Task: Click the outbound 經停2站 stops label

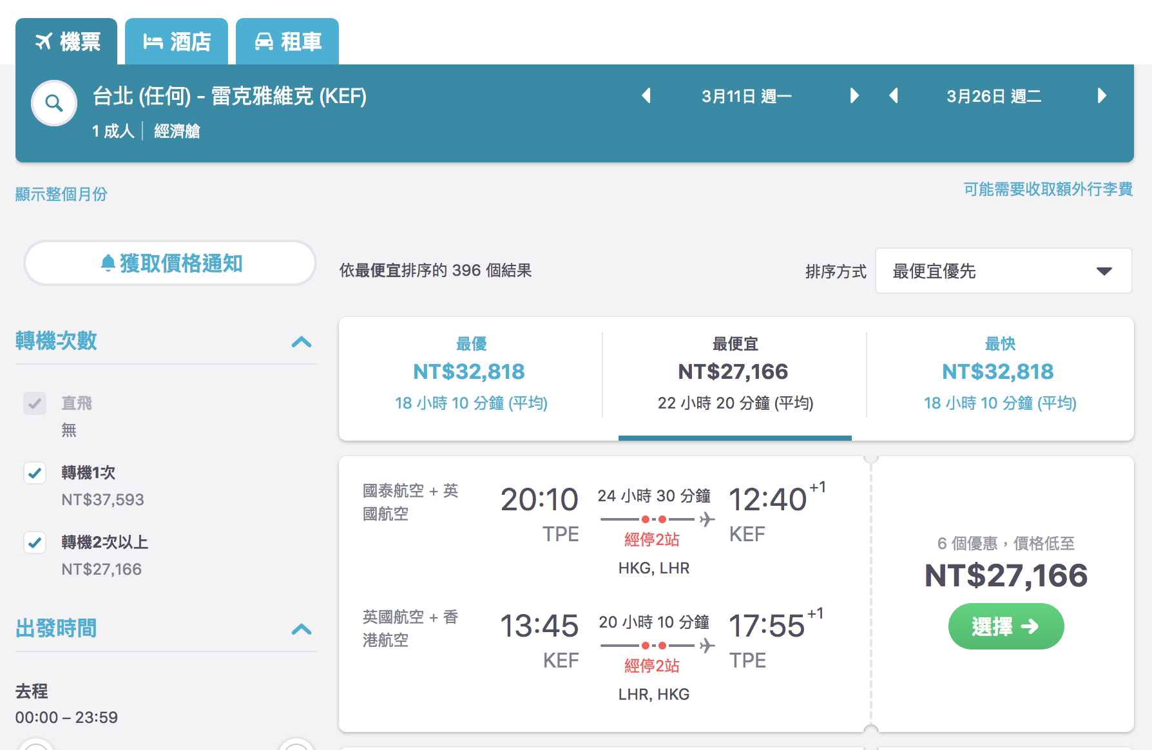Action: click(652, 539)
